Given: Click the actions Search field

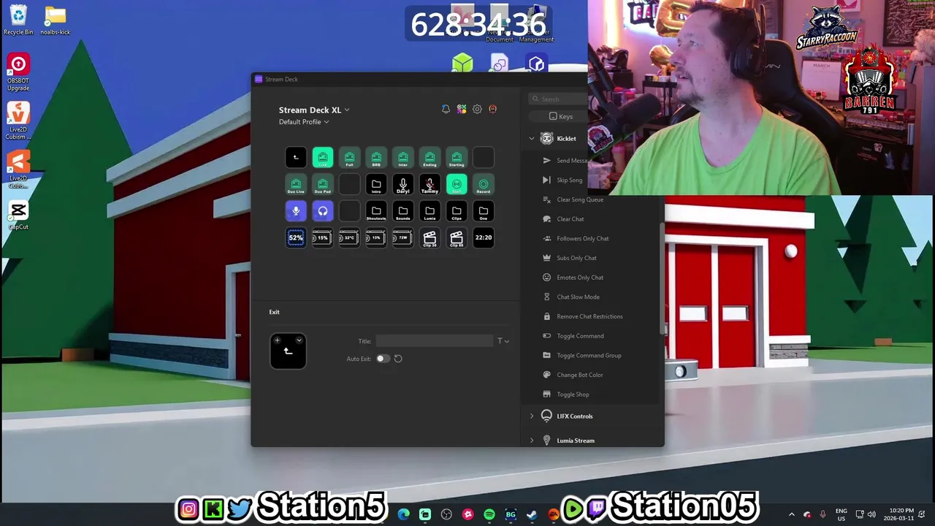Looking at the screenshot, I should click(559, 99).
